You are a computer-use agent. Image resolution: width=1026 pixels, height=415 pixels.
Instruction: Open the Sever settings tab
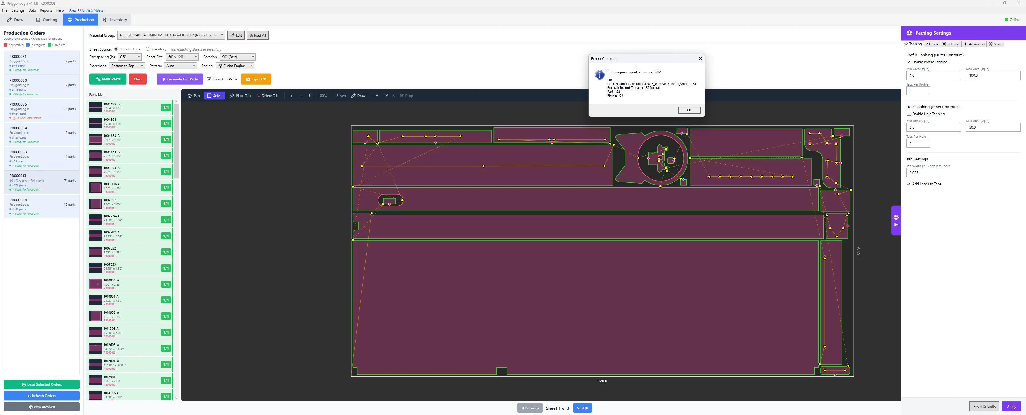point(995,44)
